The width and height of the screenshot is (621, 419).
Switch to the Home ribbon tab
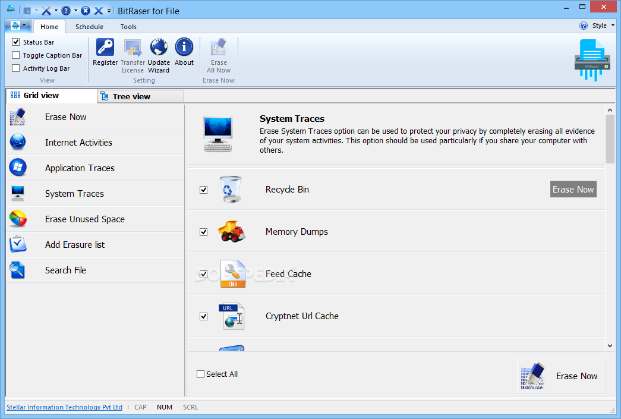tap(49, 27)
